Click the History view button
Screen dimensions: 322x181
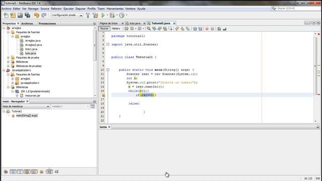tap(116, 29)
